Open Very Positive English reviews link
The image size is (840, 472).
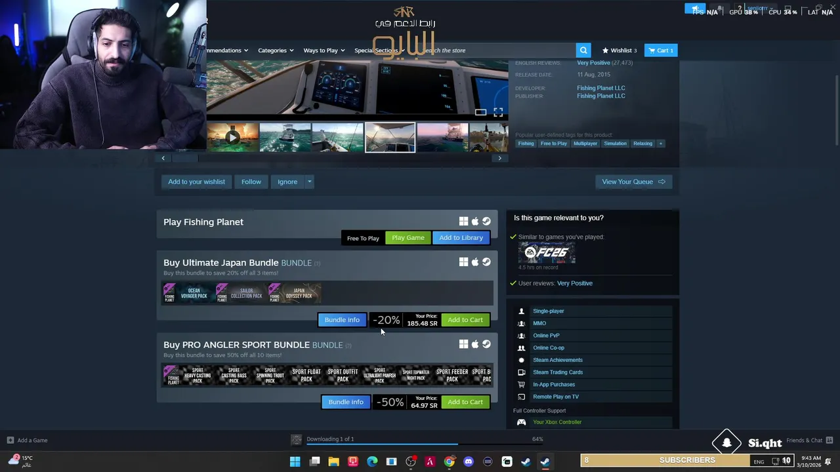tap(593, 63)
